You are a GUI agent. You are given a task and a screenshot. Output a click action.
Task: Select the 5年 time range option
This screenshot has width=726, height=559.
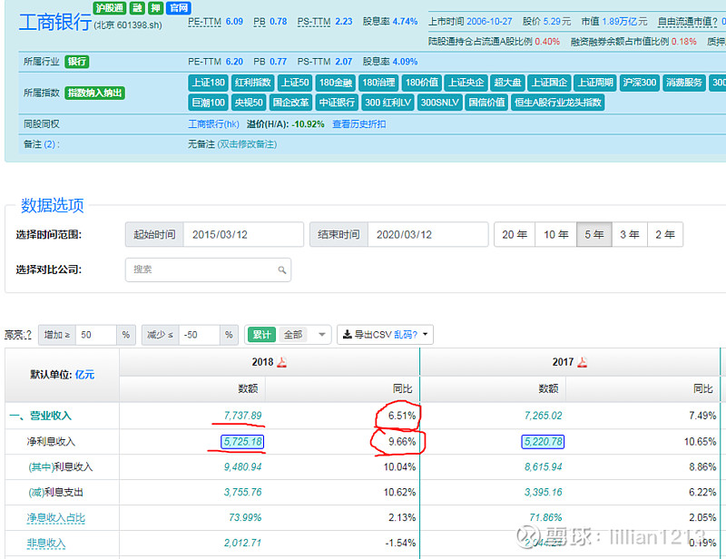tap(594, 234)
